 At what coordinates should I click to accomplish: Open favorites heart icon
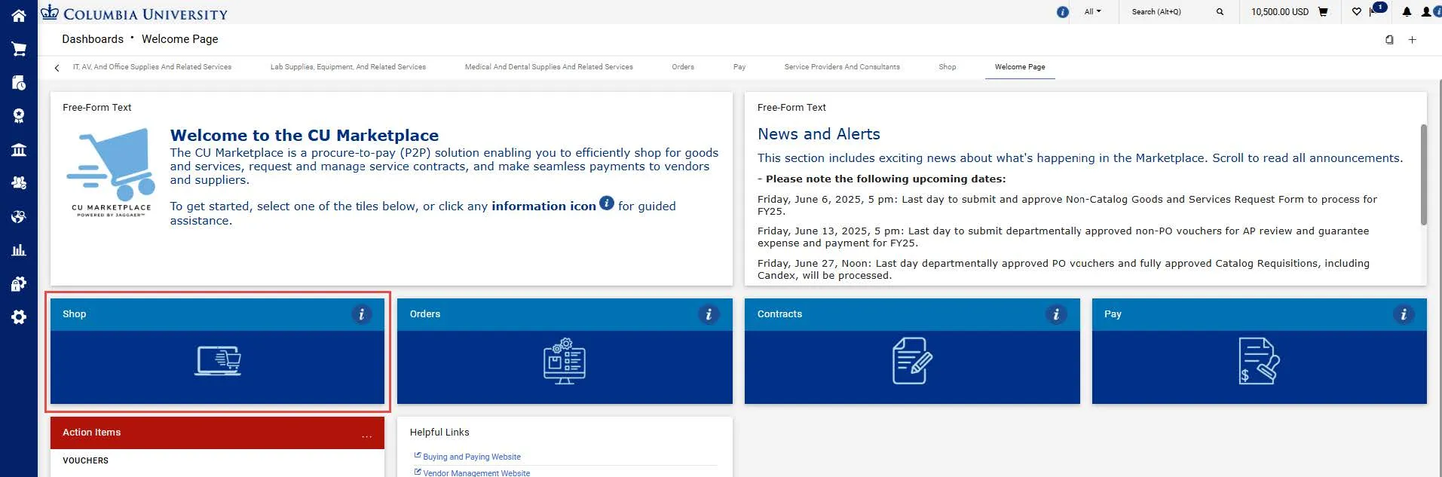click(1357, 12)
